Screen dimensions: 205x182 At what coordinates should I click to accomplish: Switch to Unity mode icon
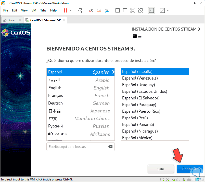[140, 10]
